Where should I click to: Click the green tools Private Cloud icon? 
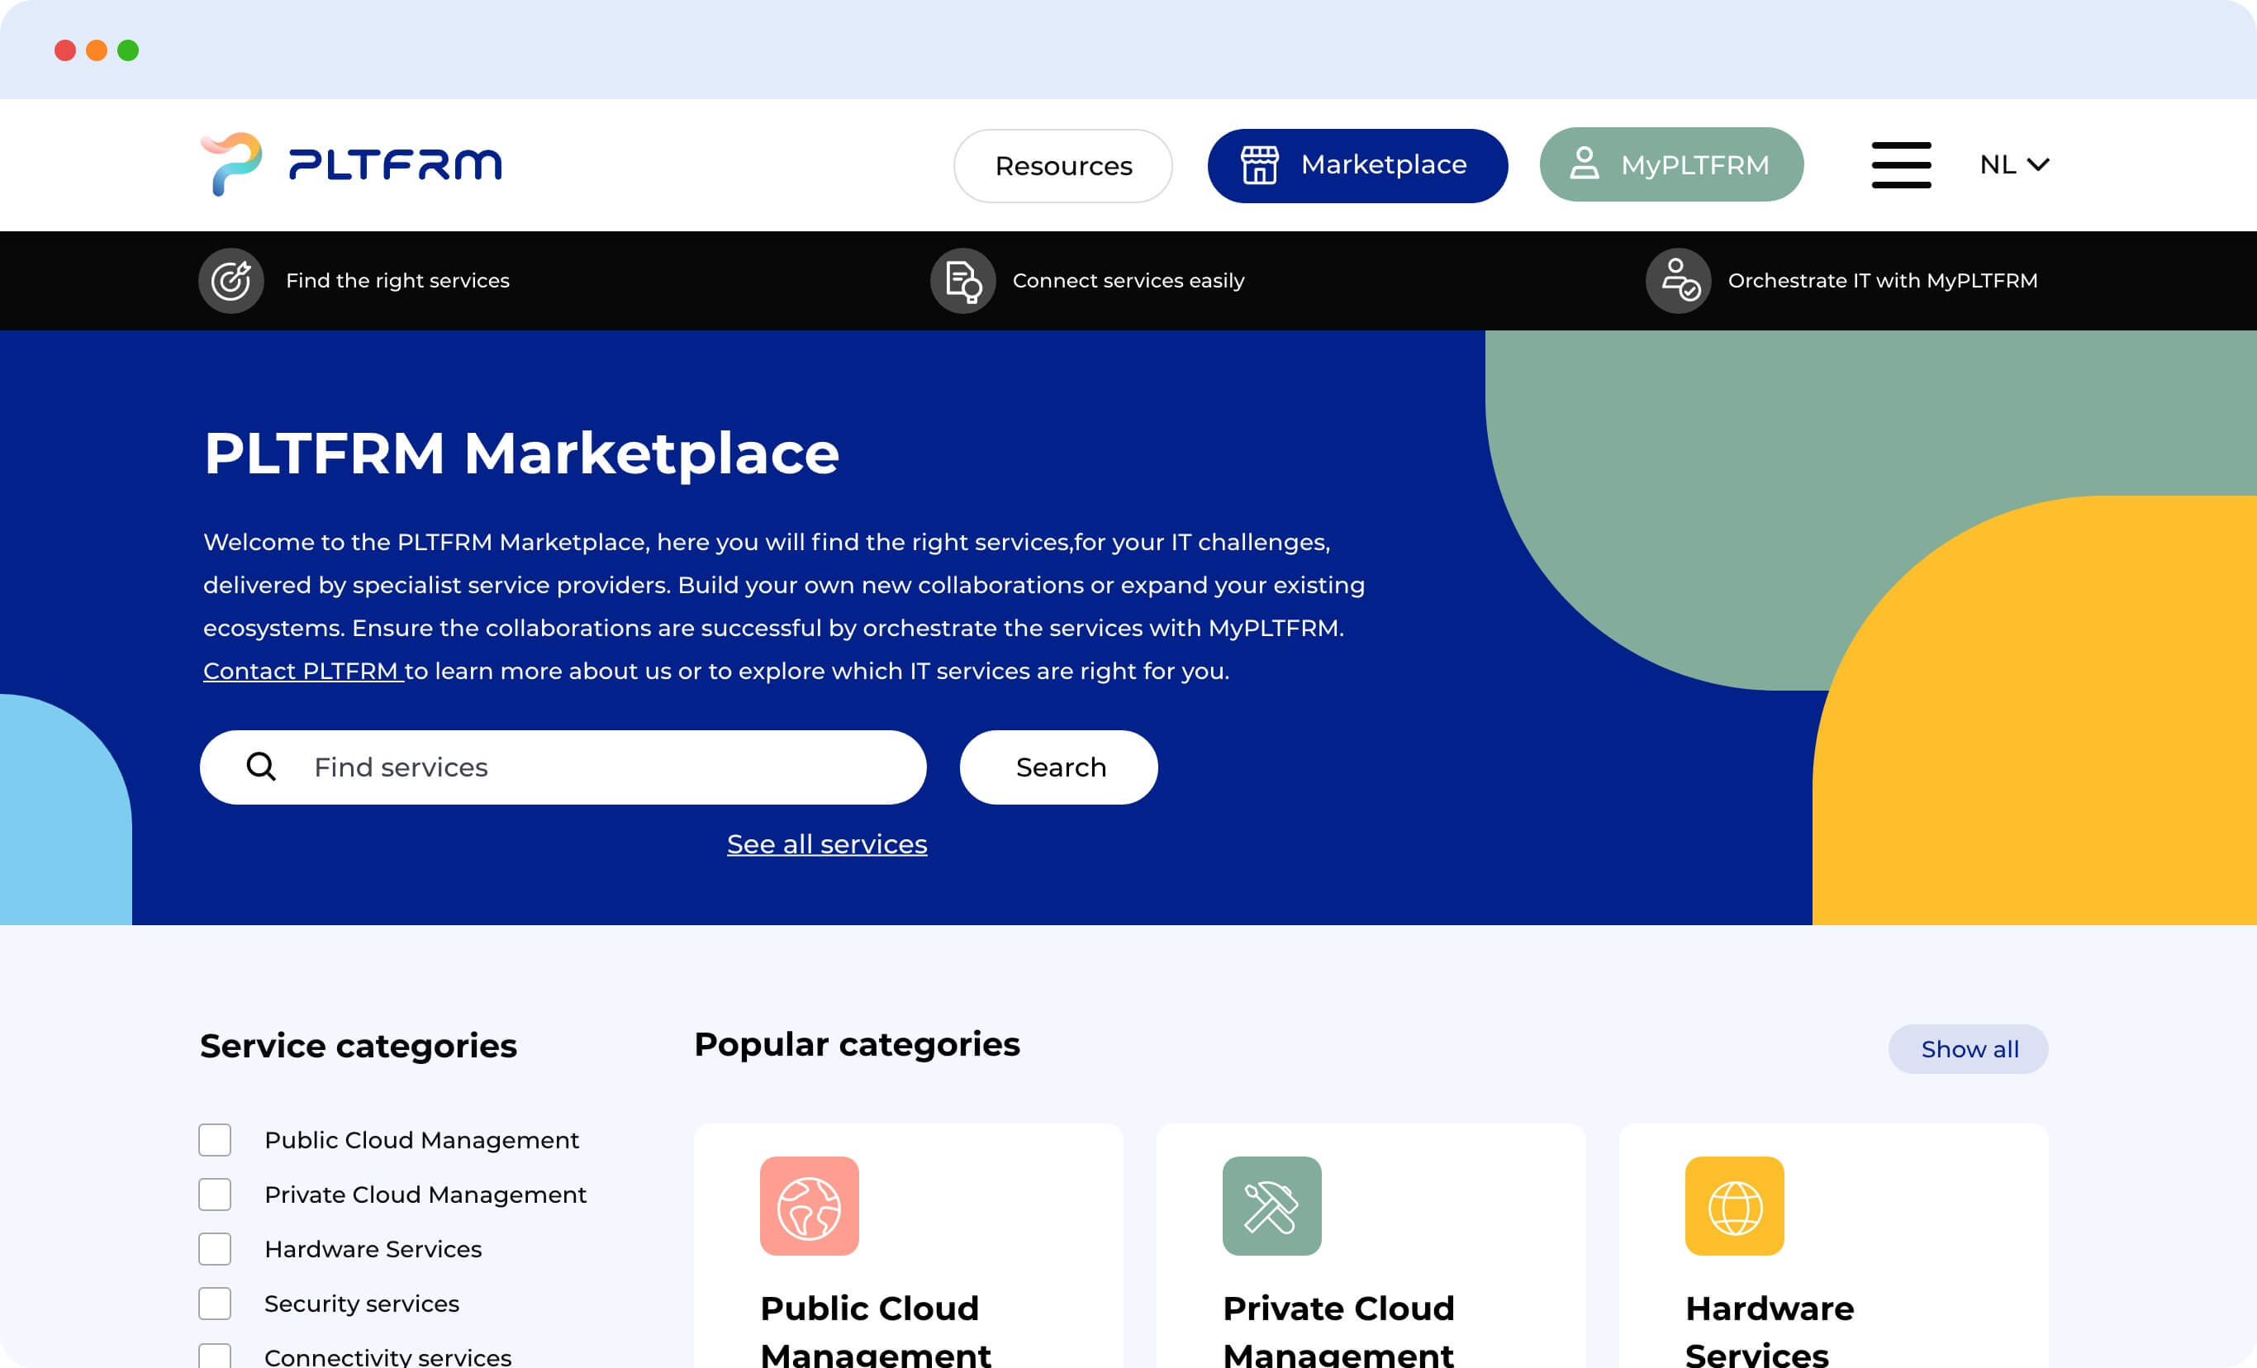[x=1271, y=1206]
